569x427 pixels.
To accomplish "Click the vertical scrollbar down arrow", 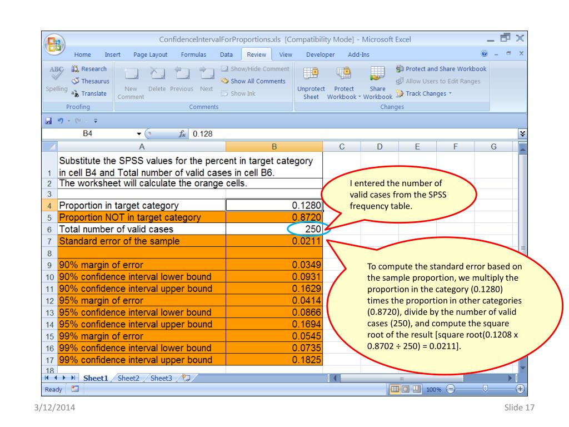I will (x=522, y=368).
